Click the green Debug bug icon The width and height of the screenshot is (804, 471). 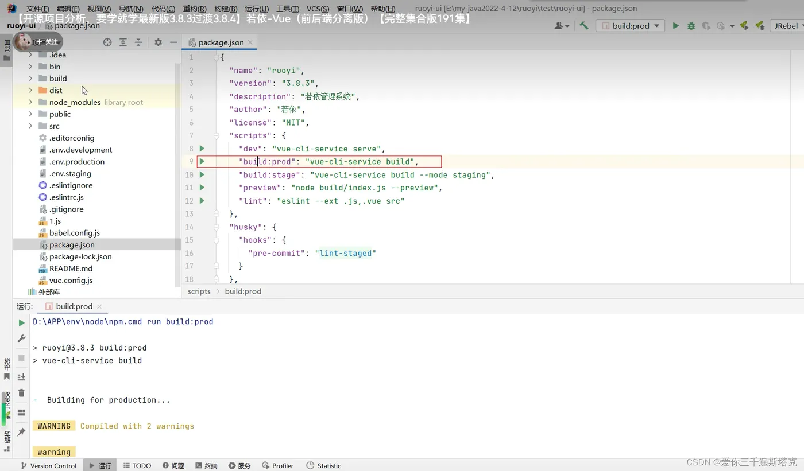coord(691,26)
